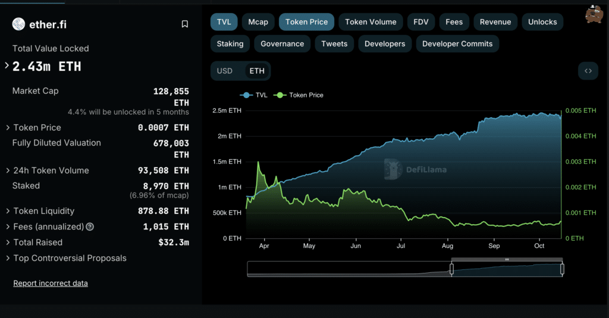This screenshot has height=318, width=609.
Task: Toggle the TVL chart metric
Action: 224,22
